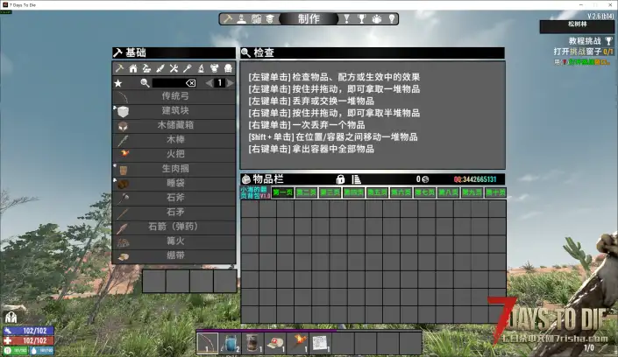Select the 石矛 recipe

coord(174,213)
